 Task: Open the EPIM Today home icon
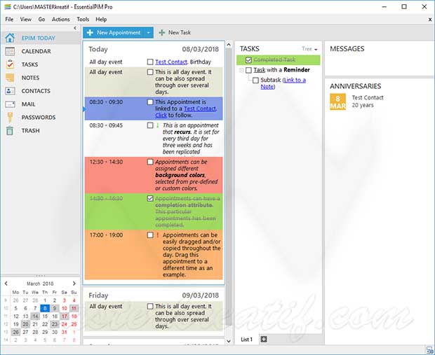pos(10,38)
